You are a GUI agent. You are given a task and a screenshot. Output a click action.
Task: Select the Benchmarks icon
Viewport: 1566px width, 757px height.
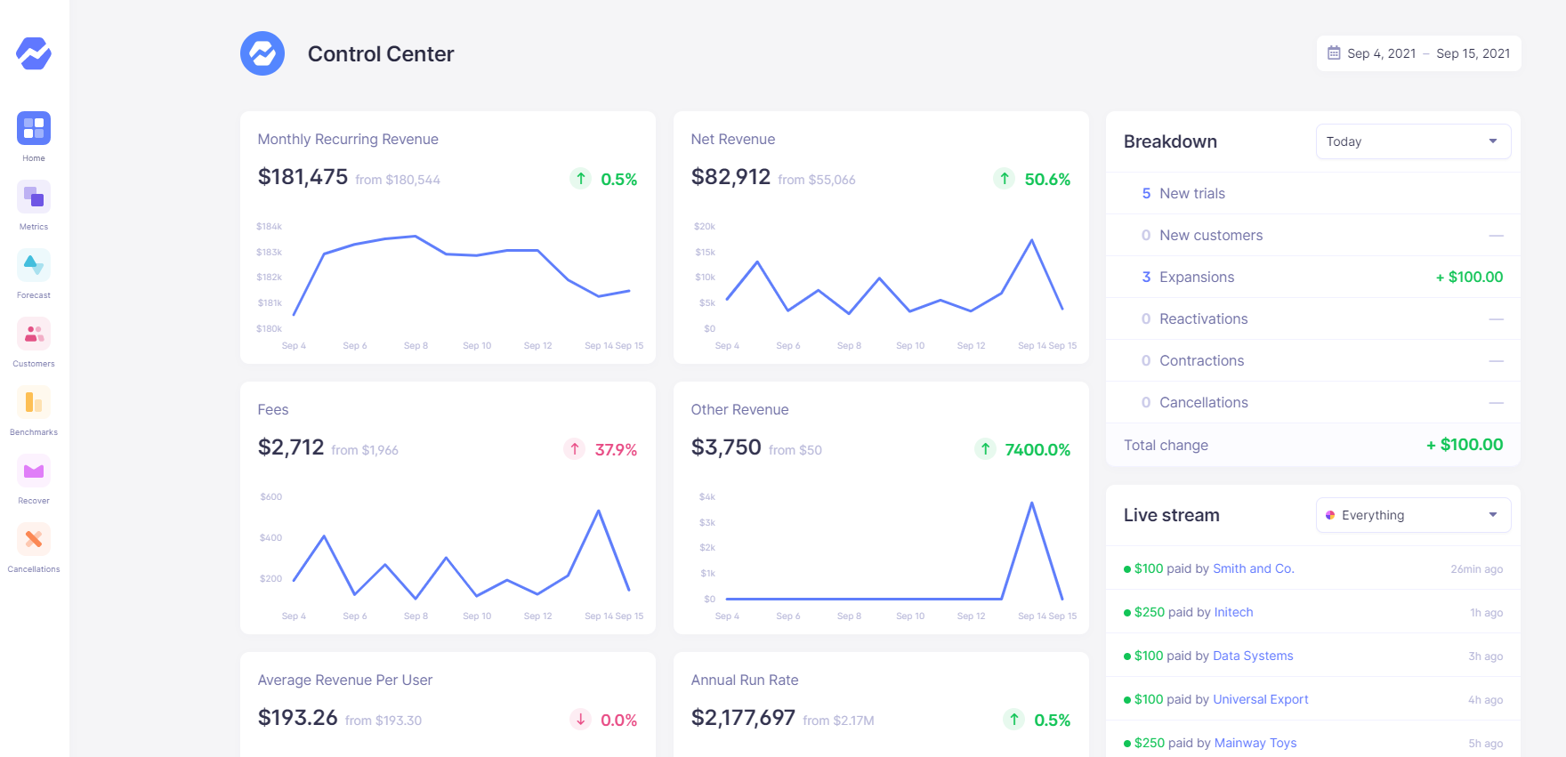point(34,402)
